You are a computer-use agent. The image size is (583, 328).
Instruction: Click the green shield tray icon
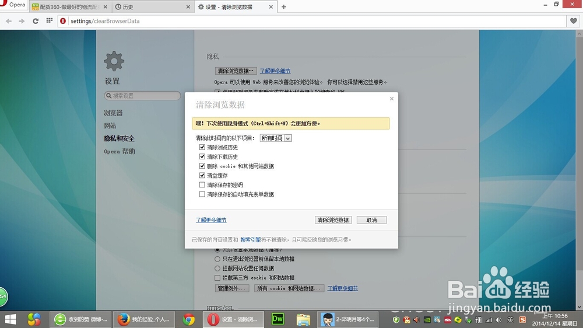click(x=396, y=320)
